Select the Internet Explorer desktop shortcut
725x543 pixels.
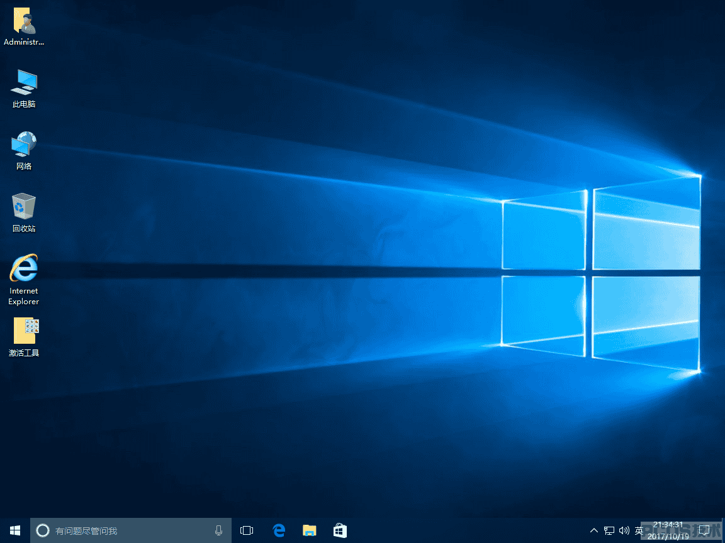(x=24, y=268)
